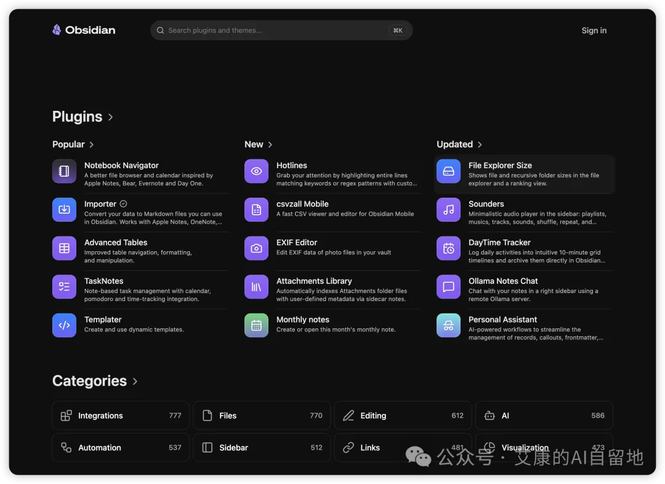The image size is (665, 484).
Task: Open the Integrations category card
Action: 121,416
